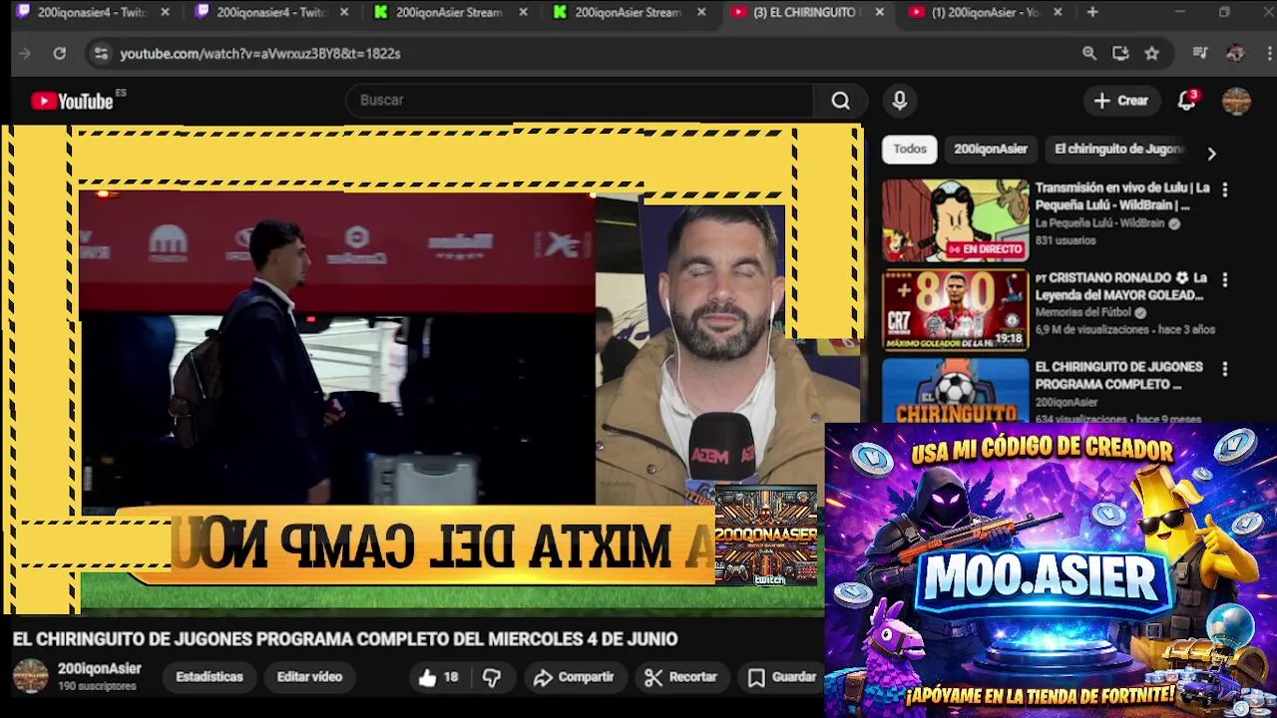Viewport: 1277px width, 718px height.
Task: Click the Buscar search field
Action: click(x=579, y=101)
